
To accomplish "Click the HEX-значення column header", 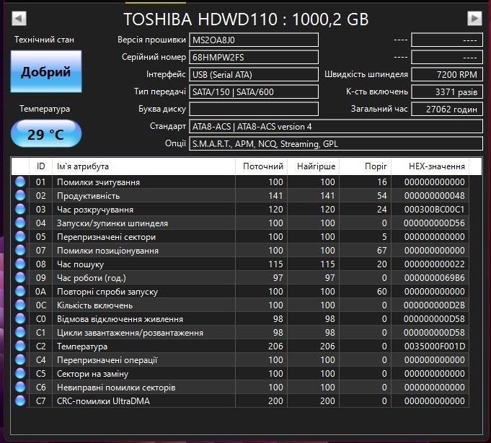I will point(430,166).
